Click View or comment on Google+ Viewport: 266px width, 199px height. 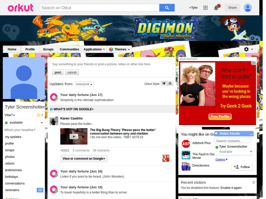pos(84,159)
